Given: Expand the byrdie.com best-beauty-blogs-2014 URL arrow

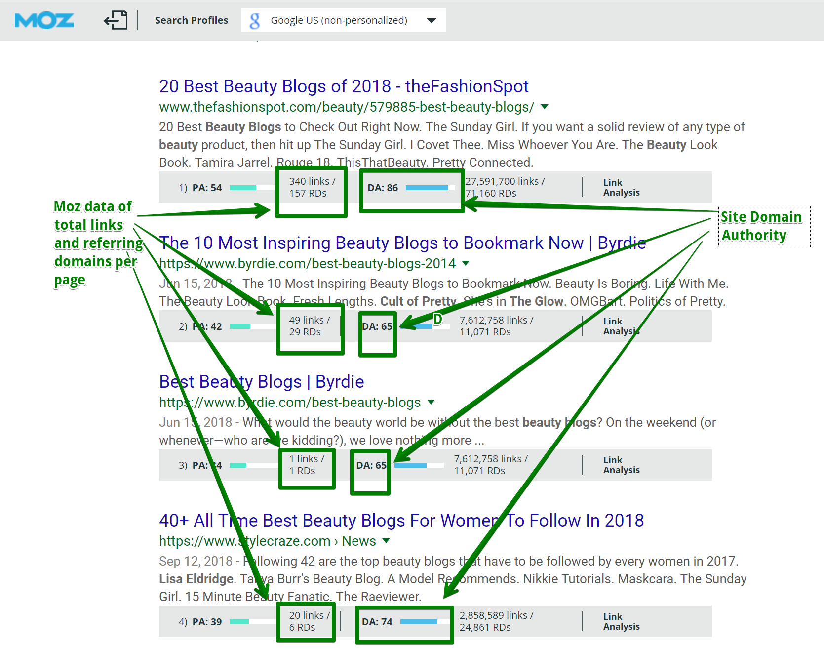Looking at the screenshot, I should 466,263.
